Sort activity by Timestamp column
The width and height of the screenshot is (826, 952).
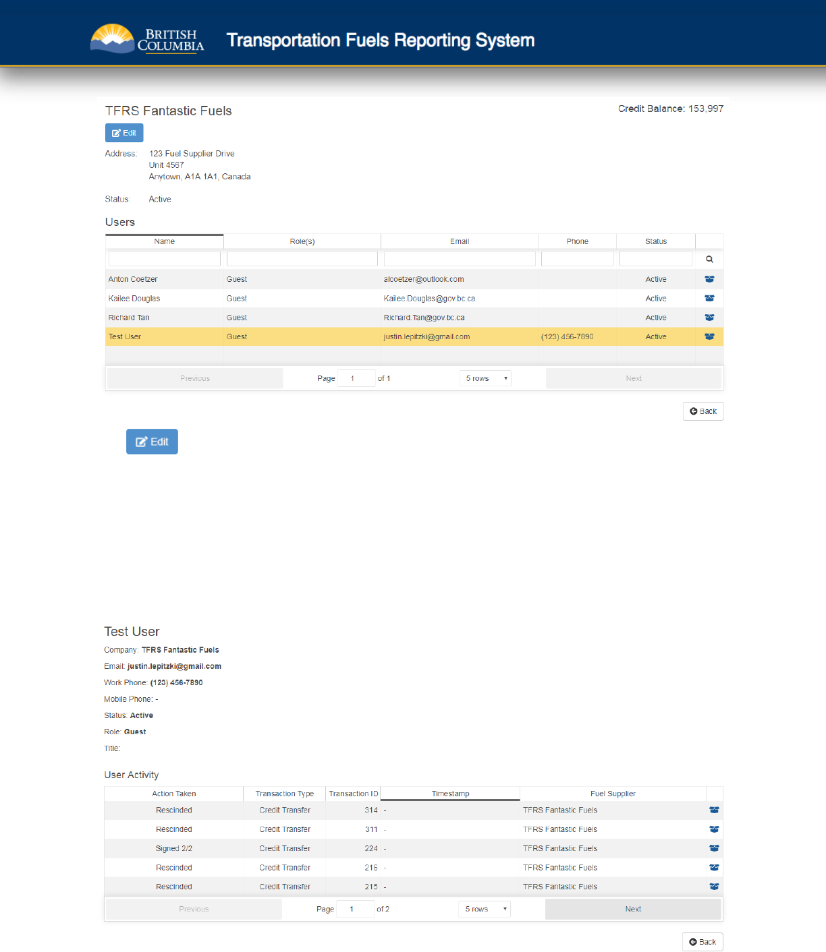click(x=450, y=794)
